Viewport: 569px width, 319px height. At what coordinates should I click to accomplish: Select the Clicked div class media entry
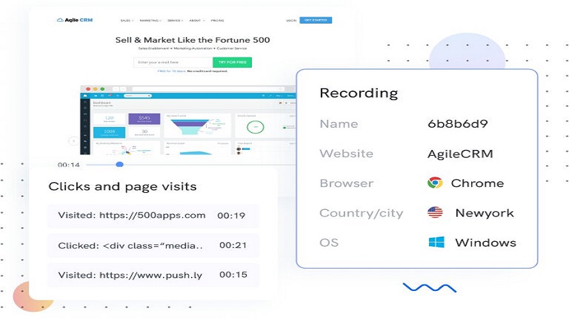pos(153,246)
